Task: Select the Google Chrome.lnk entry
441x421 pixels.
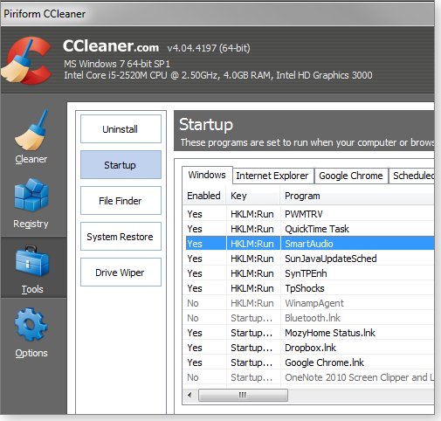Action: 308,362
